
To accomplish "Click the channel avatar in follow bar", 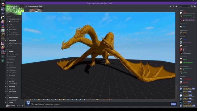I will point(28,103).
